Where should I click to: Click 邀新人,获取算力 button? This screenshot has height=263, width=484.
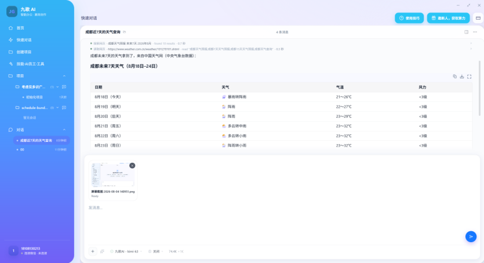(x=449, y=18)
